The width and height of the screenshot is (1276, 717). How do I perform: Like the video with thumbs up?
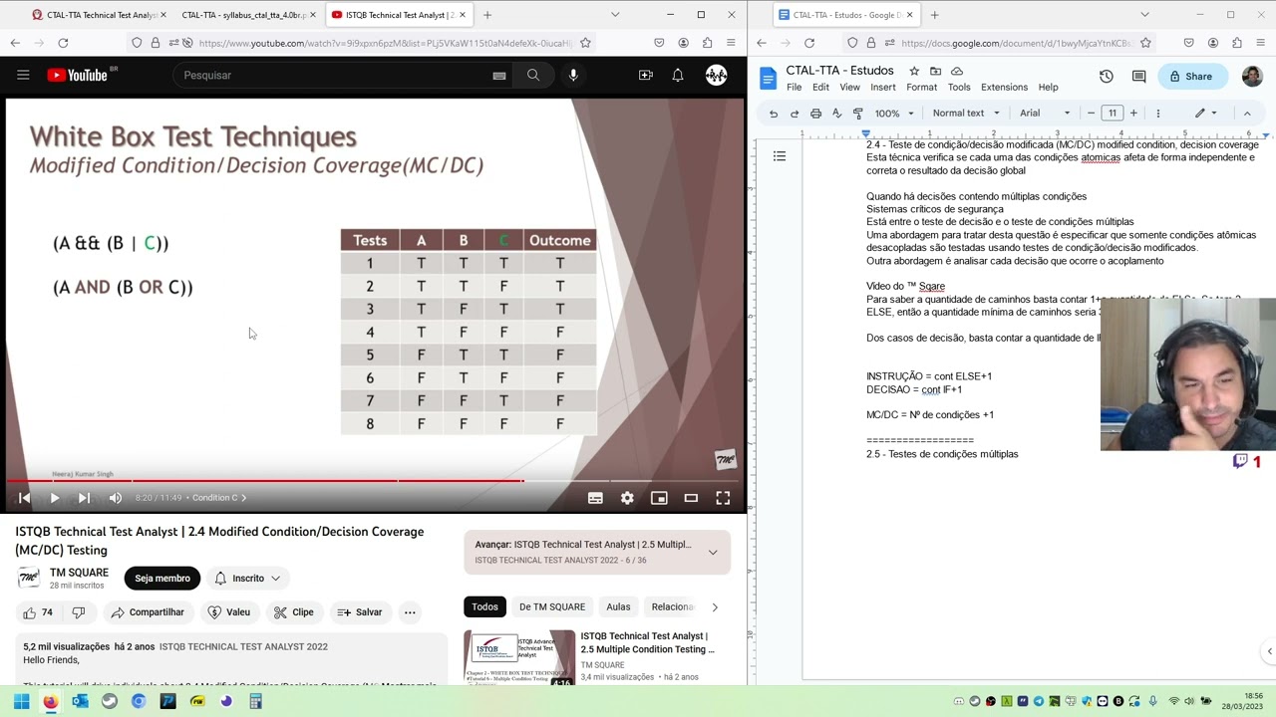coord(38,612)
